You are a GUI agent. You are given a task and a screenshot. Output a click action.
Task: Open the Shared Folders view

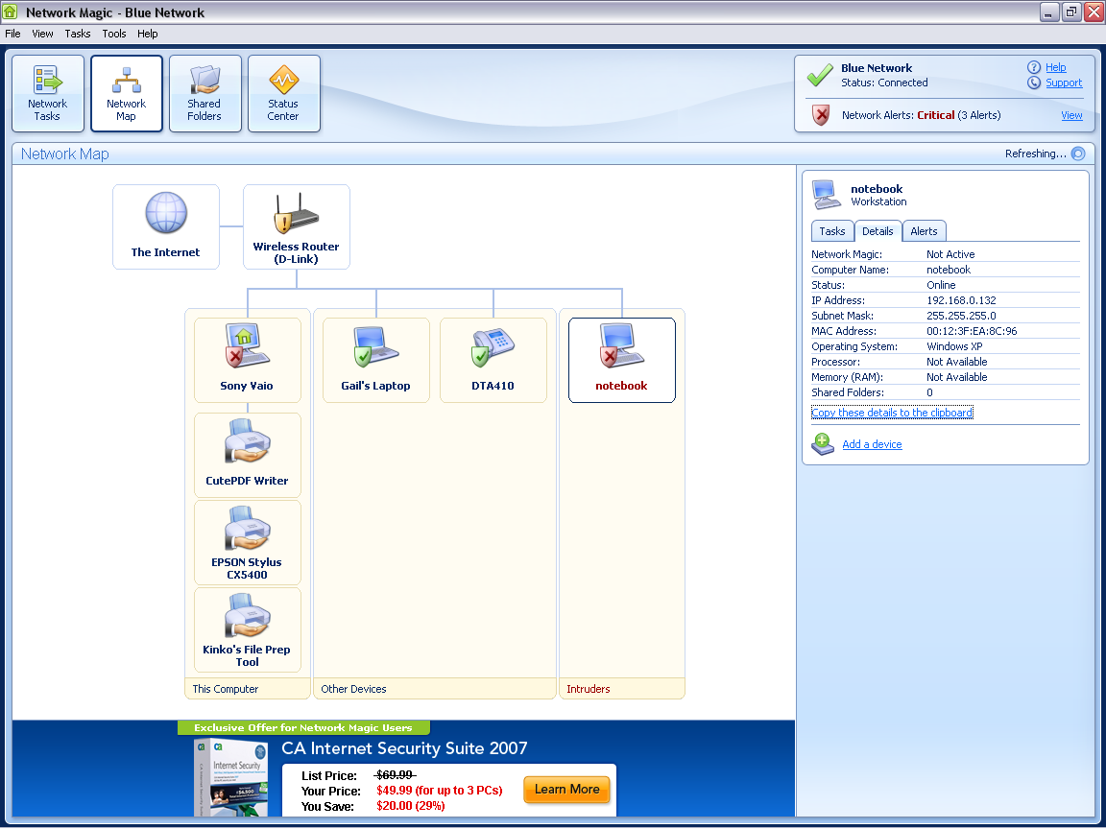tap(205, 94)
